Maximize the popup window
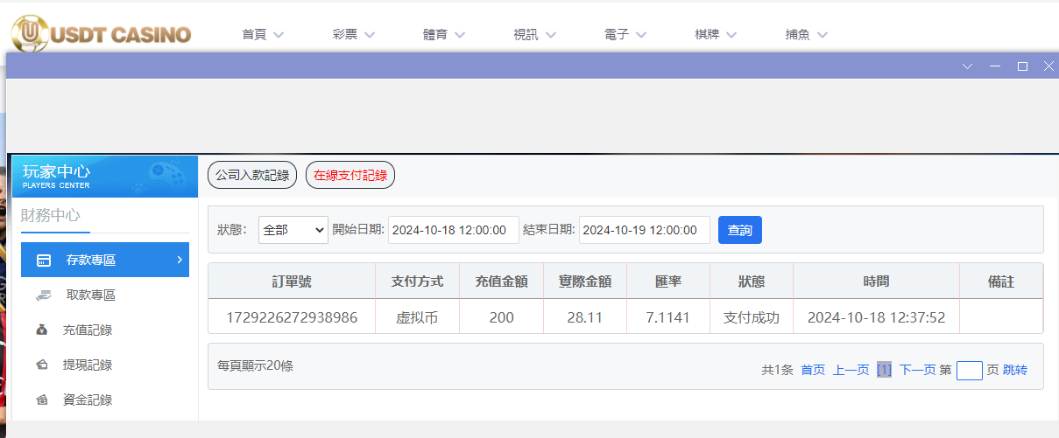 coord(1021,66)
